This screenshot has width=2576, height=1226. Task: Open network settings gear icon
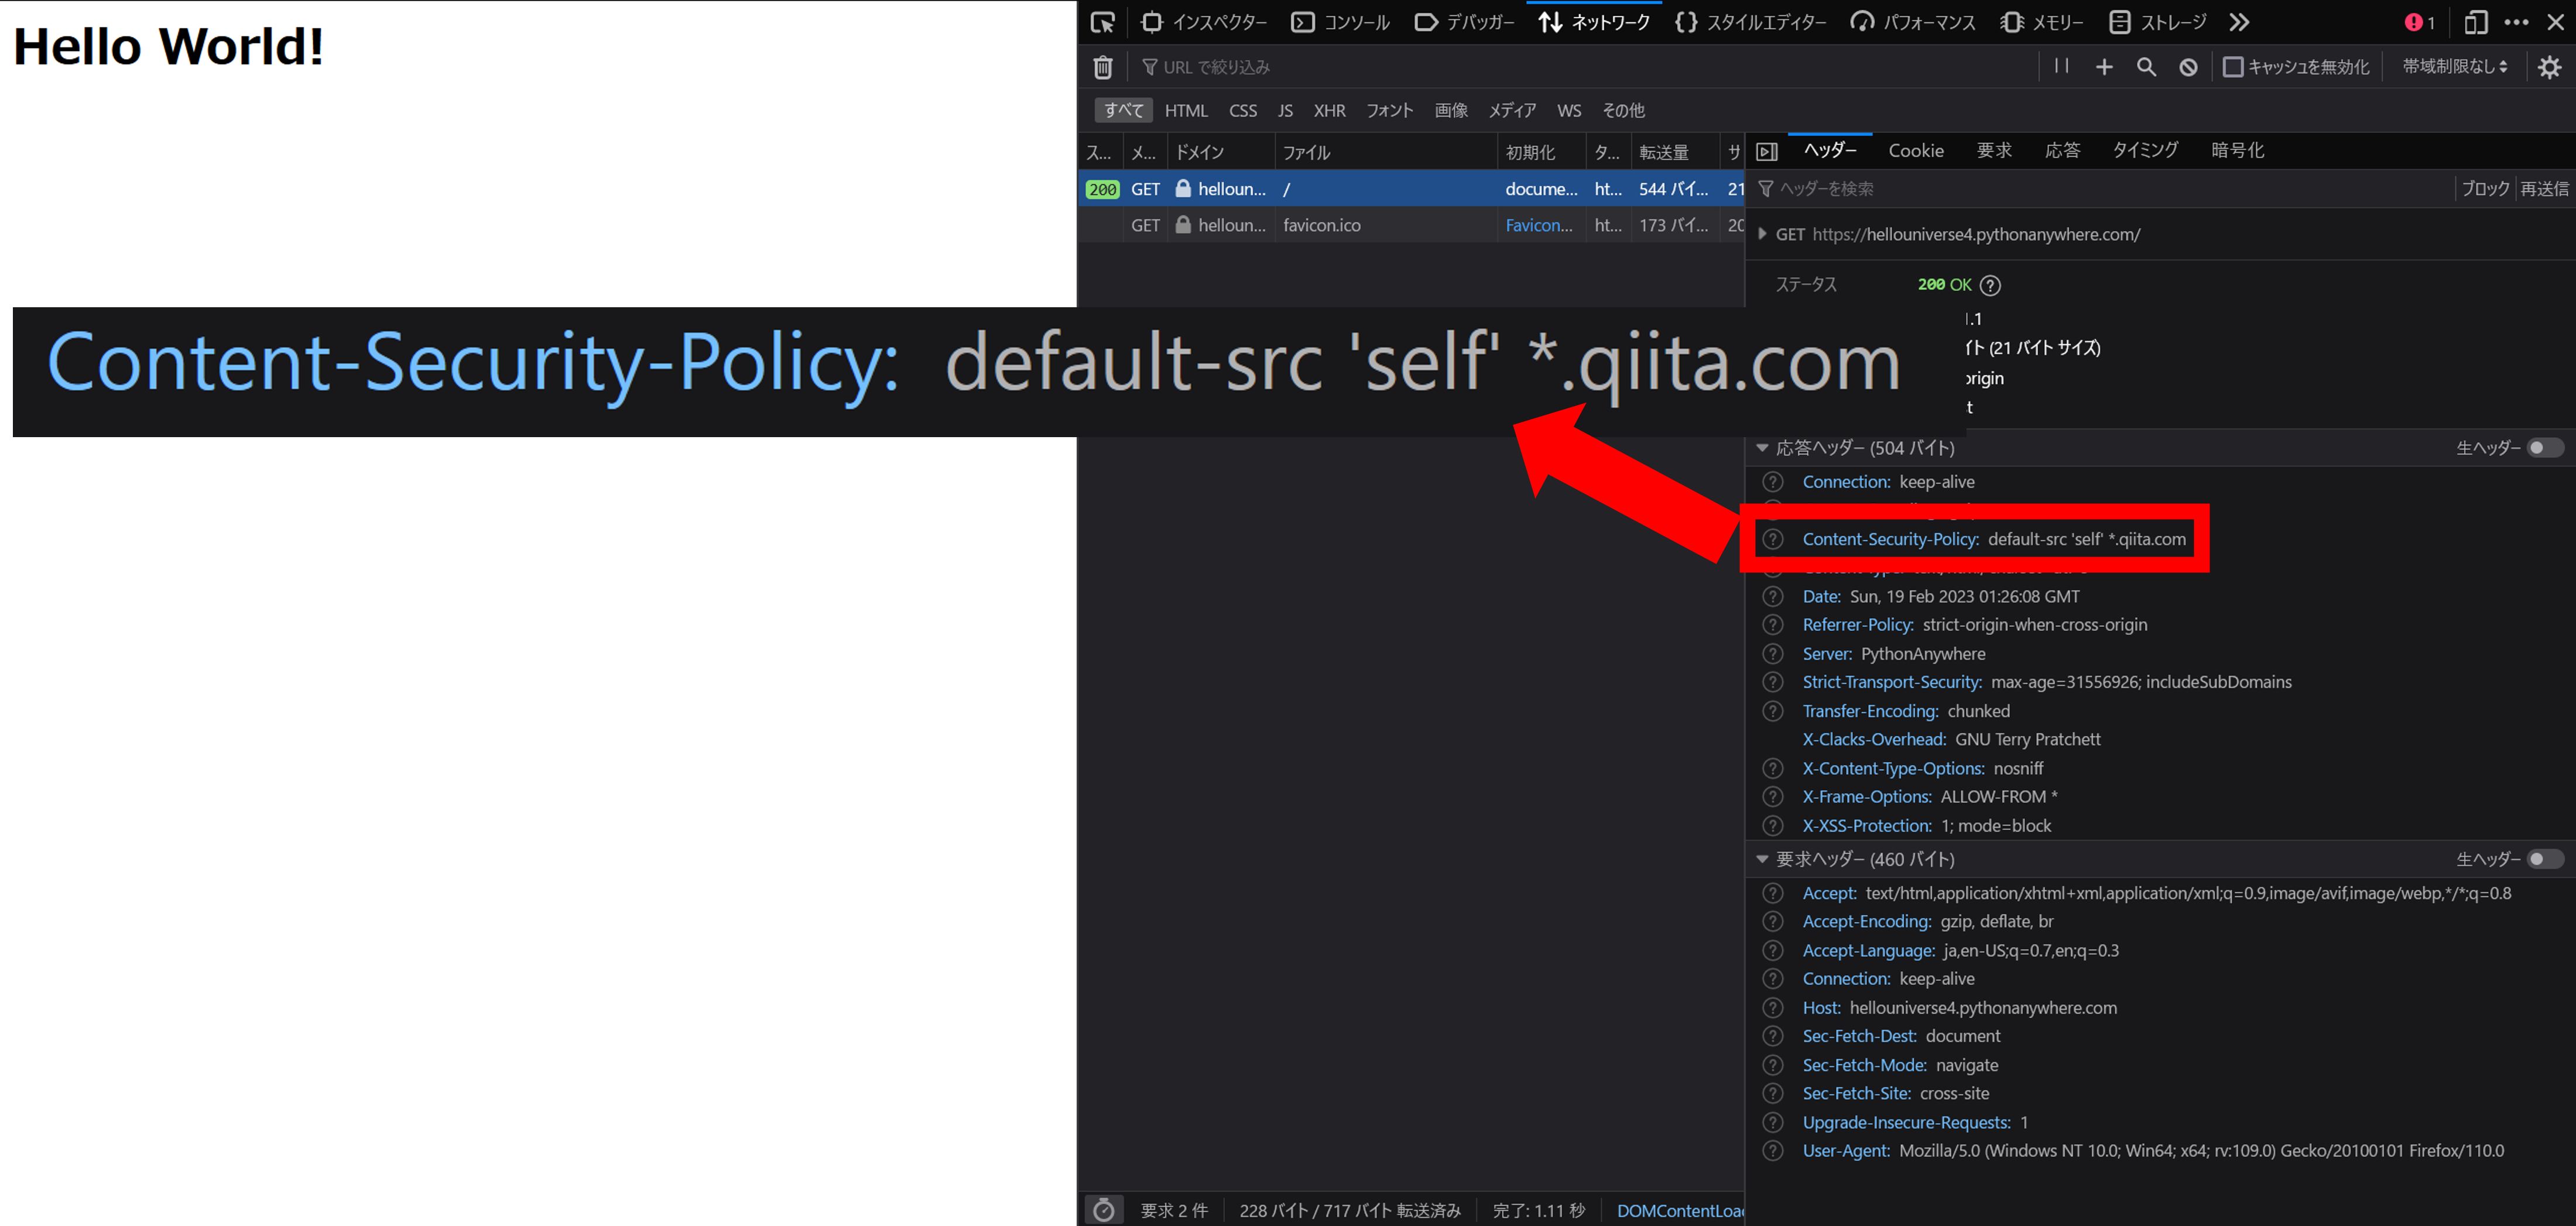[x=2549, y=67]
